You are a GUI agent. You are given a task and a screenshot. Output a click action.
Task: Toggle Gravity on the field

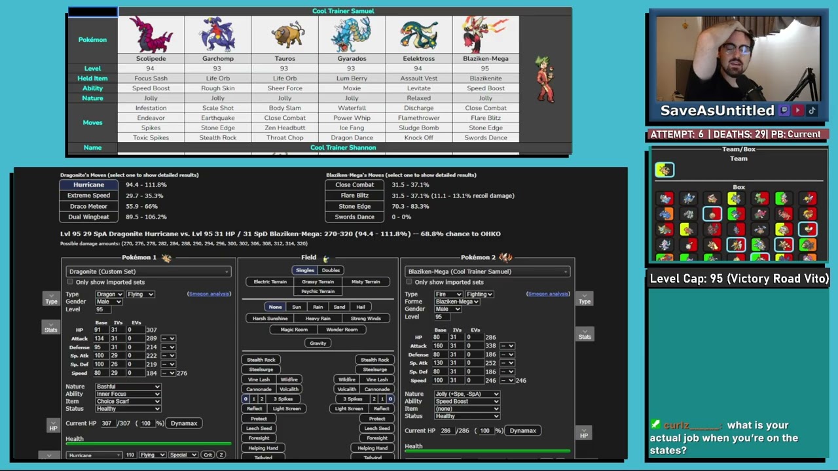tap(318, 343)
